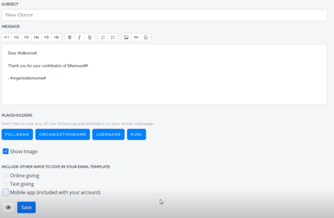Apply H1 heading format
Screen dimensions: 334x218
pos(6,37)
